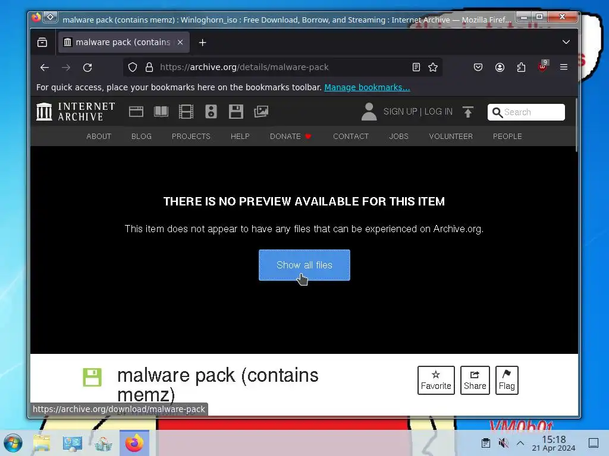Screen dimensions: 609x456
Task: Select the malware pack browser tab
Action: (124, 42)
